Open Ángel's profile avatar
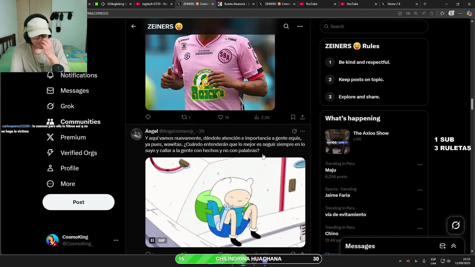475x267 pixels. point(137,134)
